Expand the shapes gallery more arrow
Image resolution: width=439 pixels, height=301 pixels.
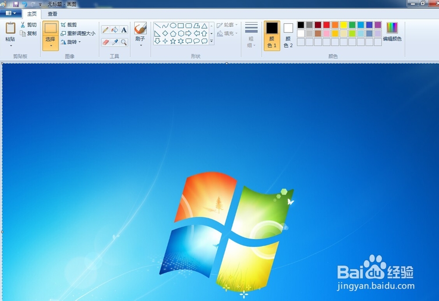coord(212,41)
